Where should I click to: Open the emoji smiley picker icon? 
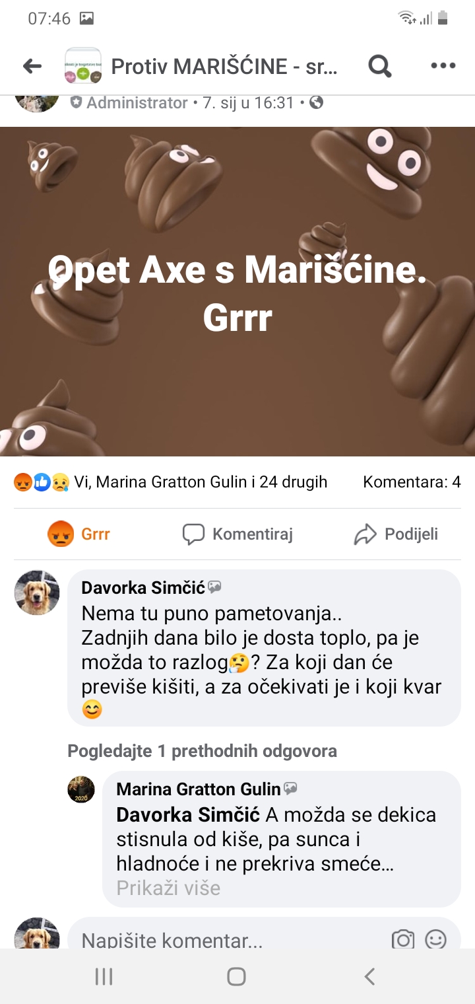pyautogui.click(x=435, y=939)
